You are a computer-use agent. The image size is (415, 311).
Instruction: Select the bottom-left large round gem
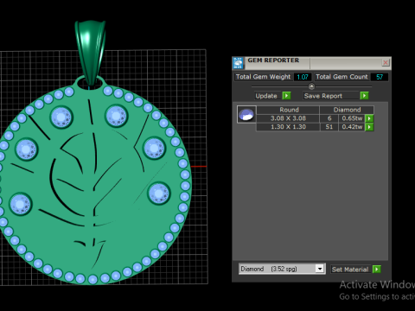coord(20,204)
